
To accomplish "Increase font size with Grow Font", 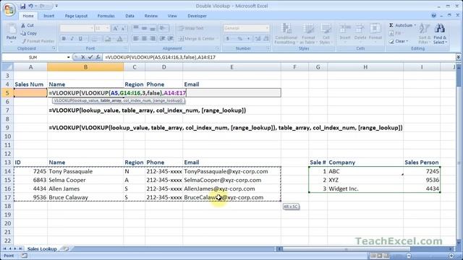I will pyautogui.click(x=116, y=28).
